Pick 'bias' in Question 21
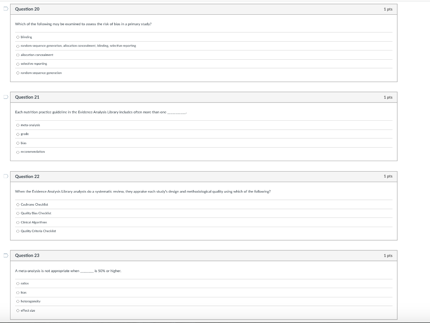Viewport: 430px width, 323px height. 18,143
